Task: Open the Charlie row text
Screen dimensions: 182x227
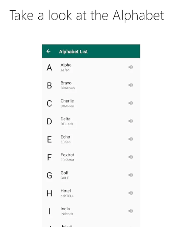Action: (67, 103)
